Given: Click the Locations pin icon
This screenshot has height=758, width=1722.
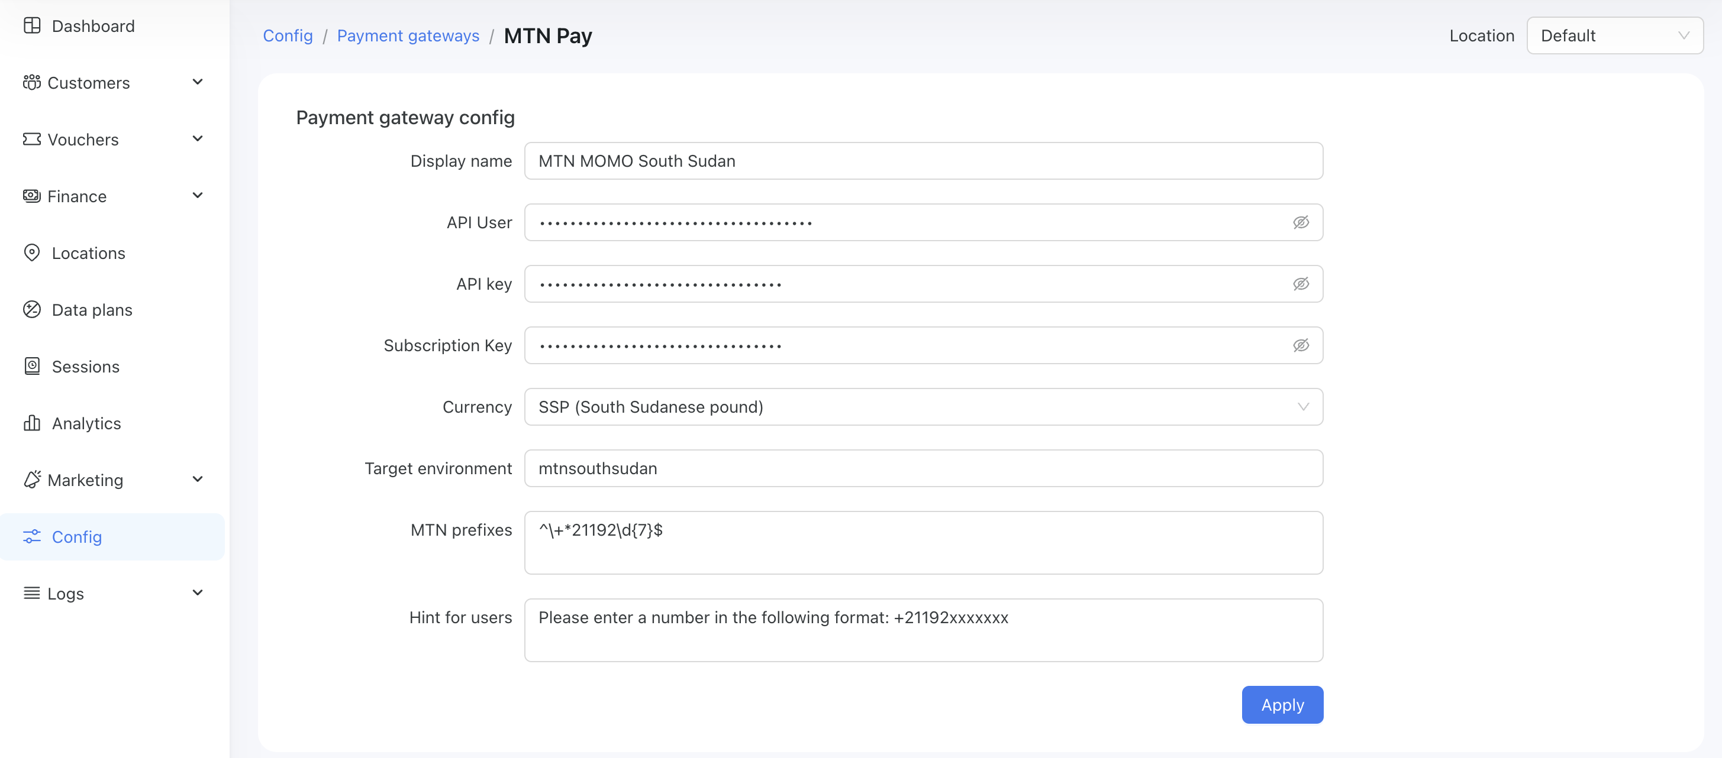Looking at the screenshot, I should 31,252.
